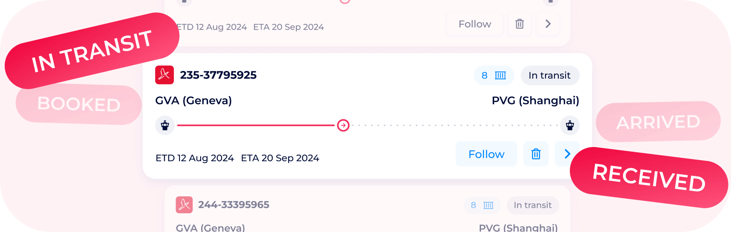Open details chevron for shipment 235-37795925

567,154
